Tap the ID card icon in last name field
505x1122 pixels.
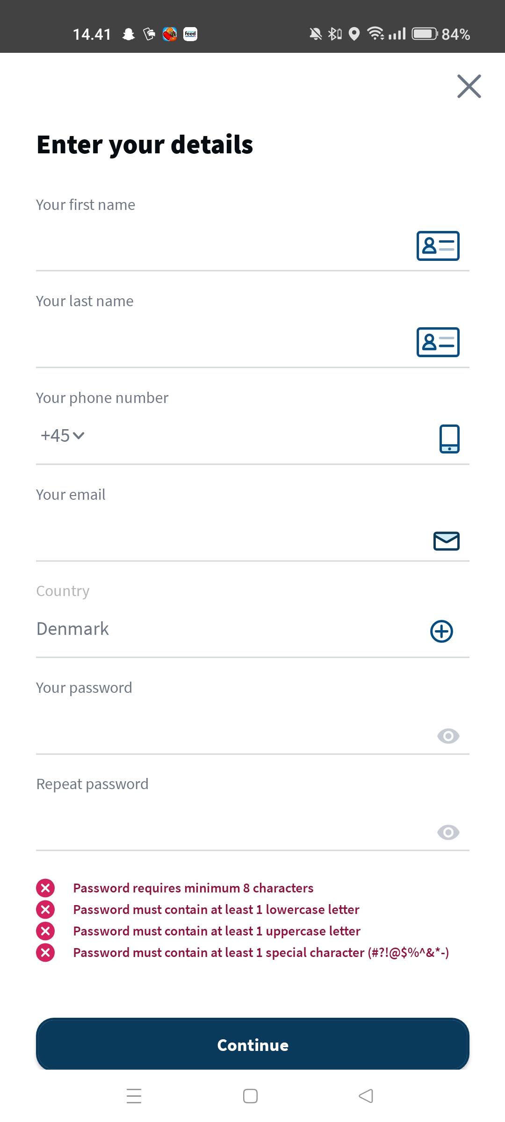point(438,342)
